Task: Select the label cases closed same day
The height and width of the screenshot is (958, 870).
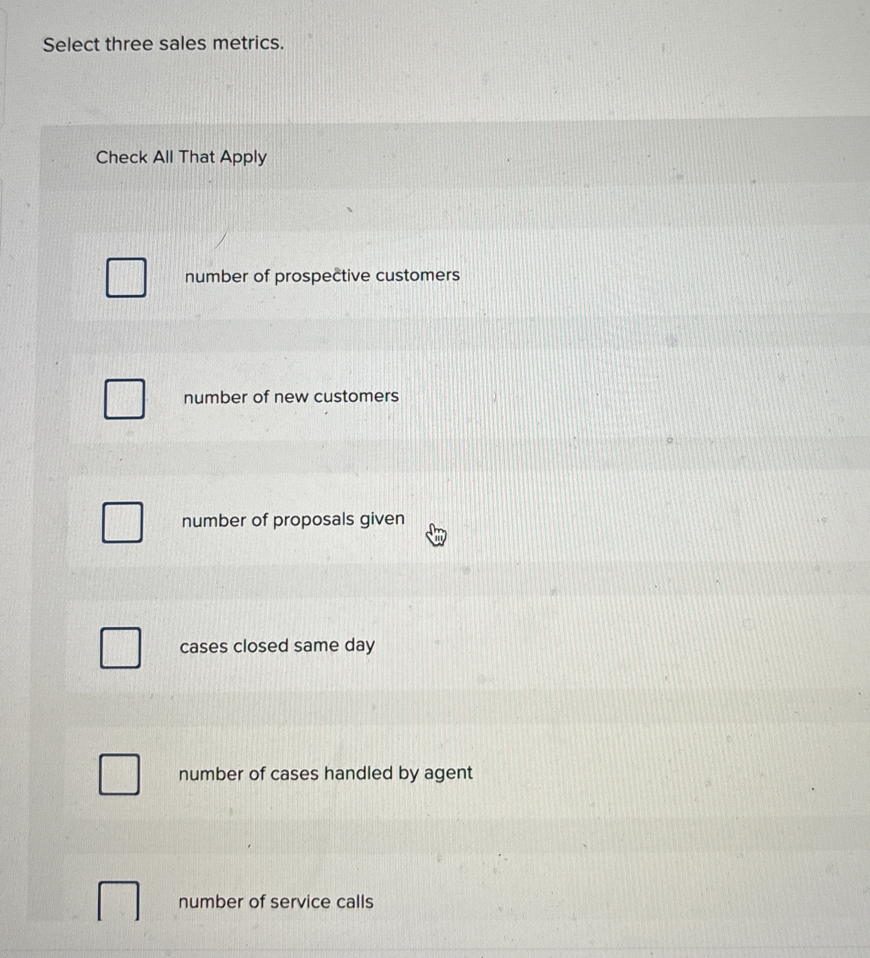Action: point(277,644)
